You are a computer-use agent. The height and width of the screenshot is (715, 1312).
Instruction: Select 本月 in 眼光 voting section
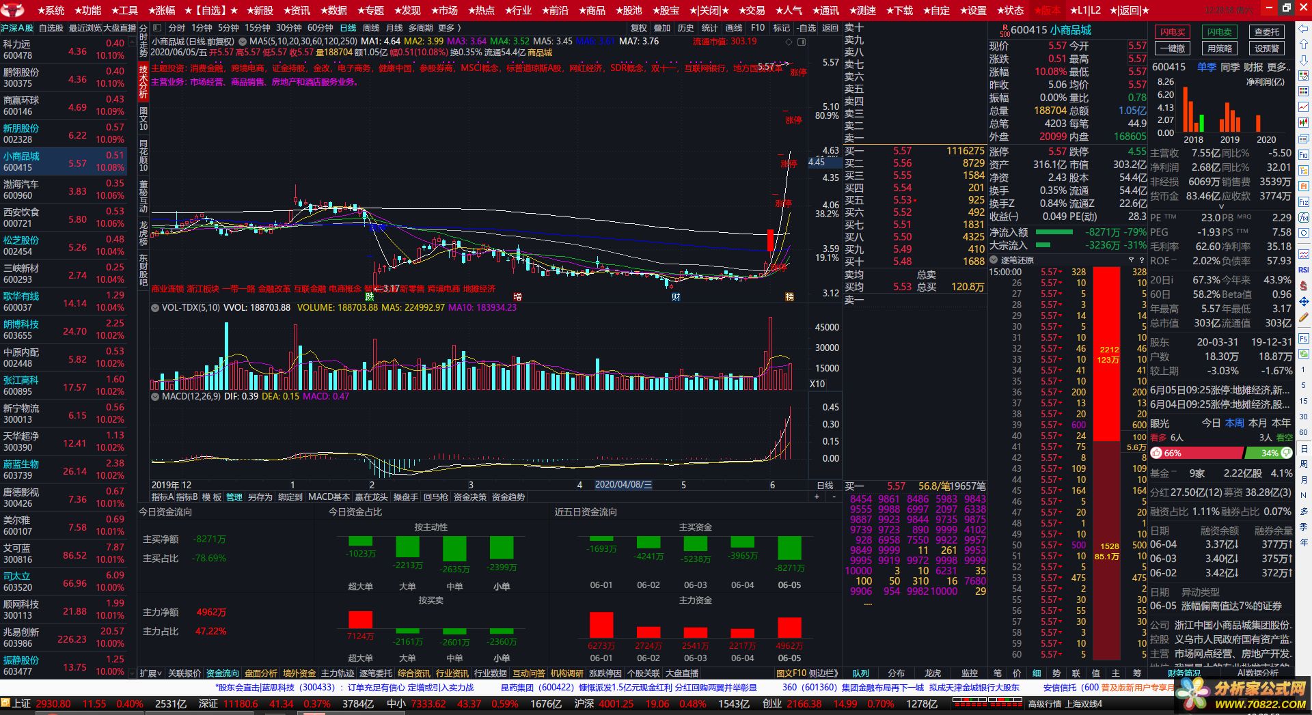[1257, 423]
